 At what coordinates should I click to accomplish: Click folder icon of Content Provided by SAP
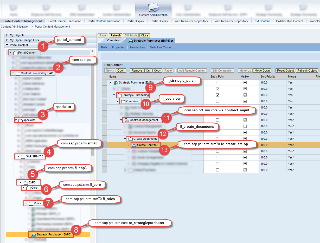(x=18, y=74)
